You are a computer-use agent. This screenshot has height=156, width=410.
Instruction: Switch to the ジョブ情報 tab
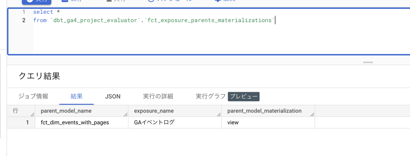pyautogui.click(x=33, y=96)
